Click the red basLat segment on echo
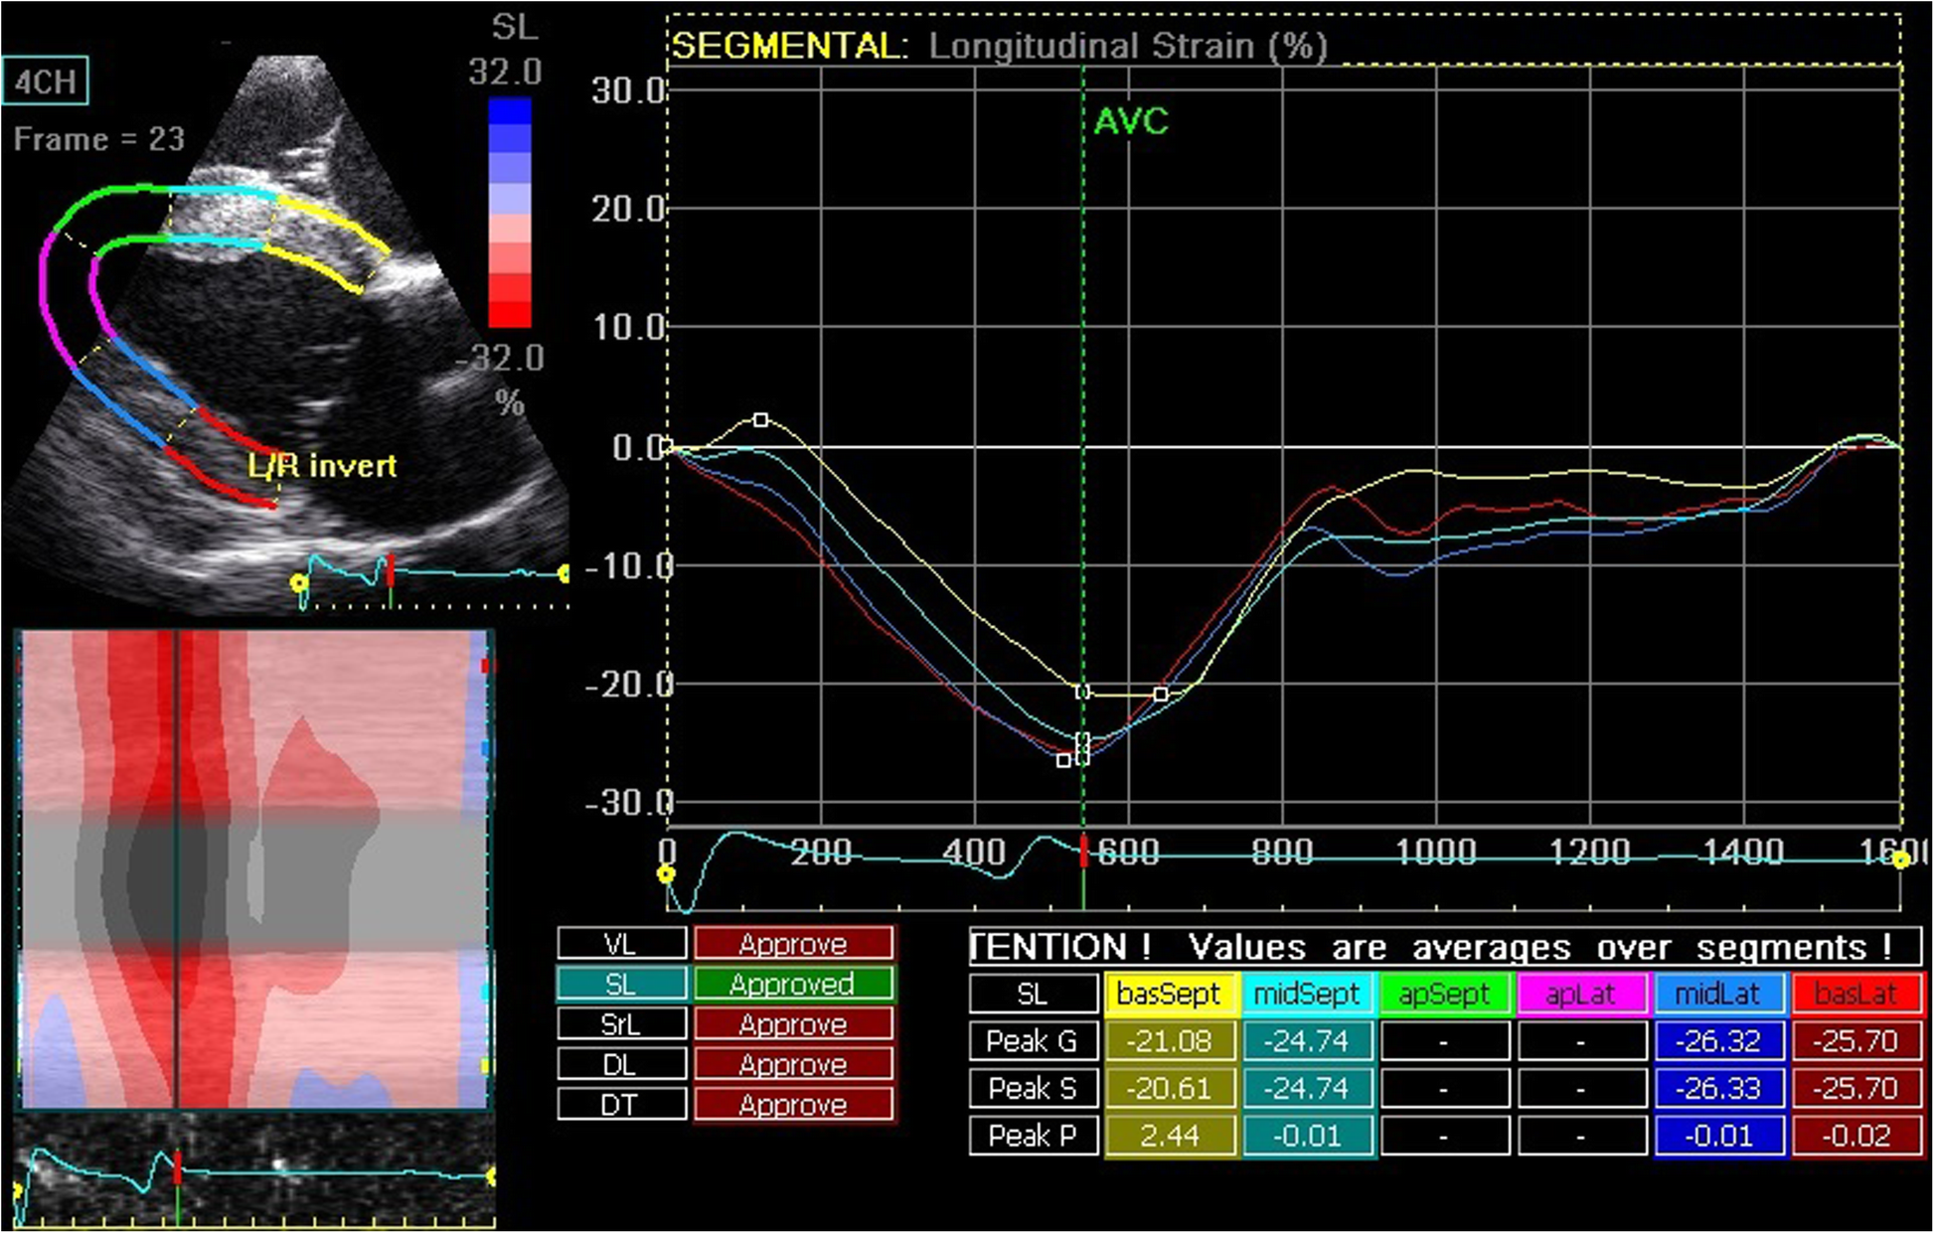The width and height of the screenshot is (1934, 1233). [226, 459]
